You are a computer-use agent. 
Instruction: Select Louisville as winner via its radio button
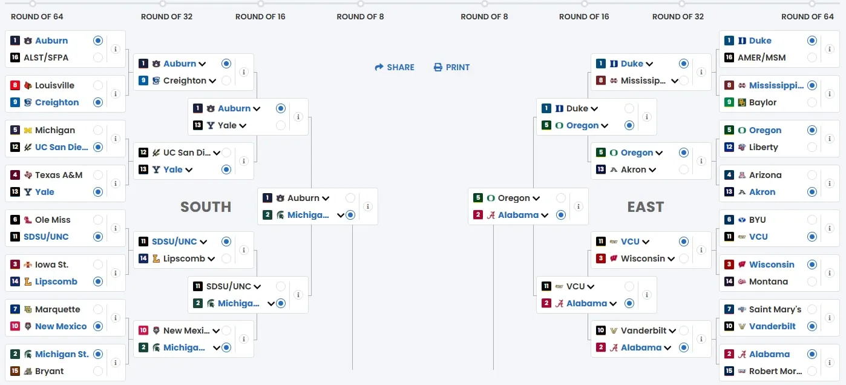[98, 85]
